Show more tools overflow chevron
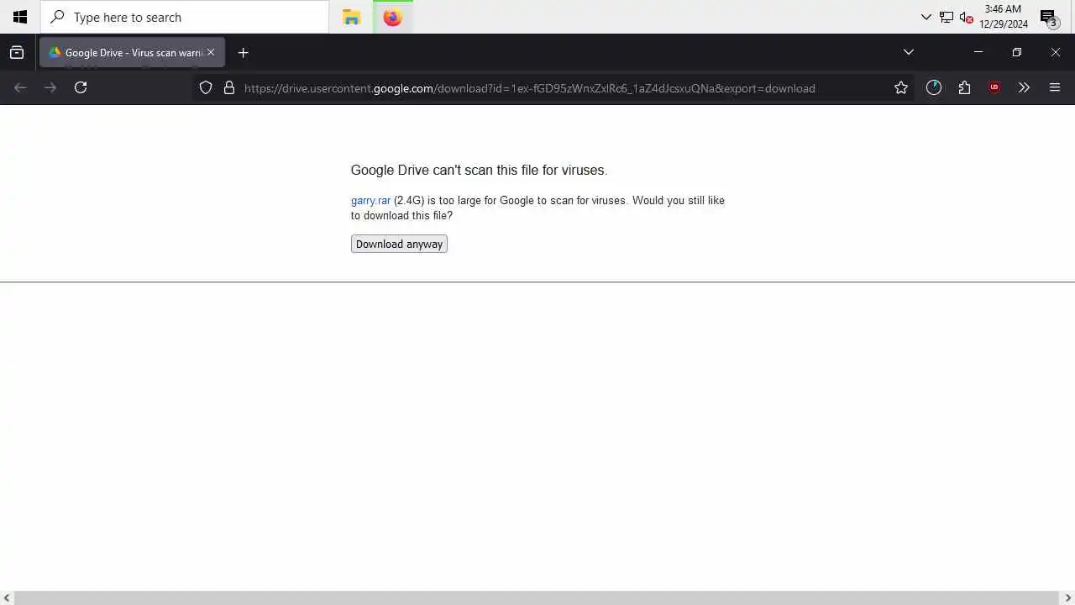 click(x=1024, y=87)
